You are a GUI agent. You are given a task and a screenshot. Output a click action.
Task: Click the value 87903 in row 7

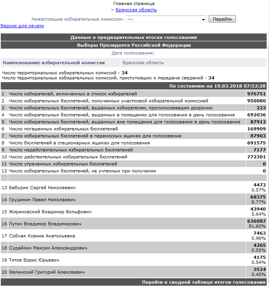[x=258, y=136]
